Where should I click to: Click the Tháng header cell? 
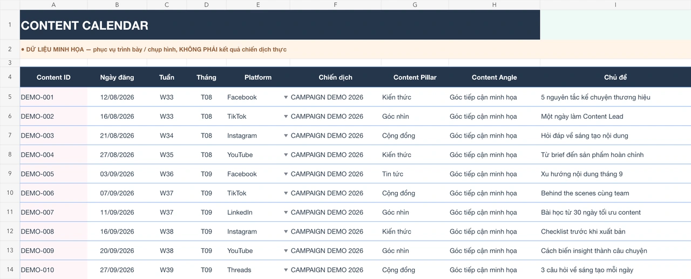[206, 77]
